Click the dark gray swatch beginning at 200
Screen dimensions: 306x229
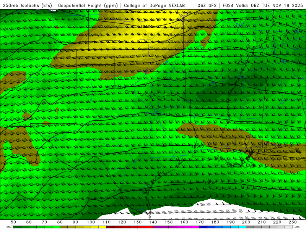click(250, 227)
